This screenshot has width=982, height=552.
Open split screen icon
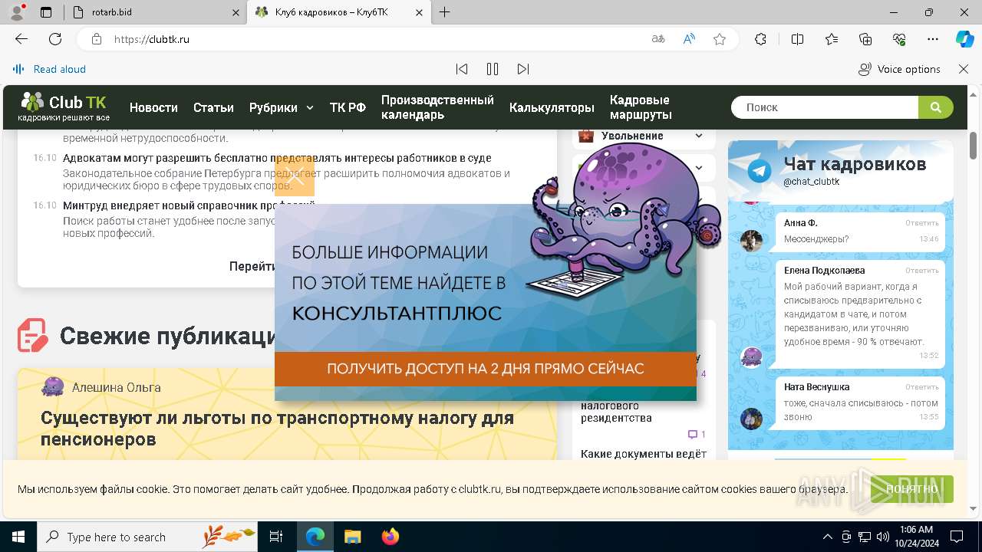[797, 39]
